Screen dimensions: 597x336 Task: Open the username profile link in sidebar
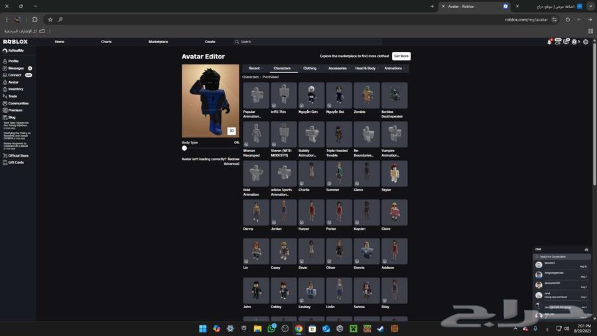13,50
